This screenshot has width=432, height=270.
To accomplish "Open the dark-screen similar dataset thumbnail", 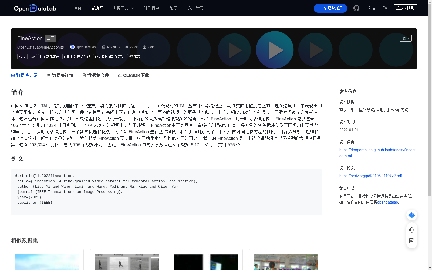I will [206, 262].
